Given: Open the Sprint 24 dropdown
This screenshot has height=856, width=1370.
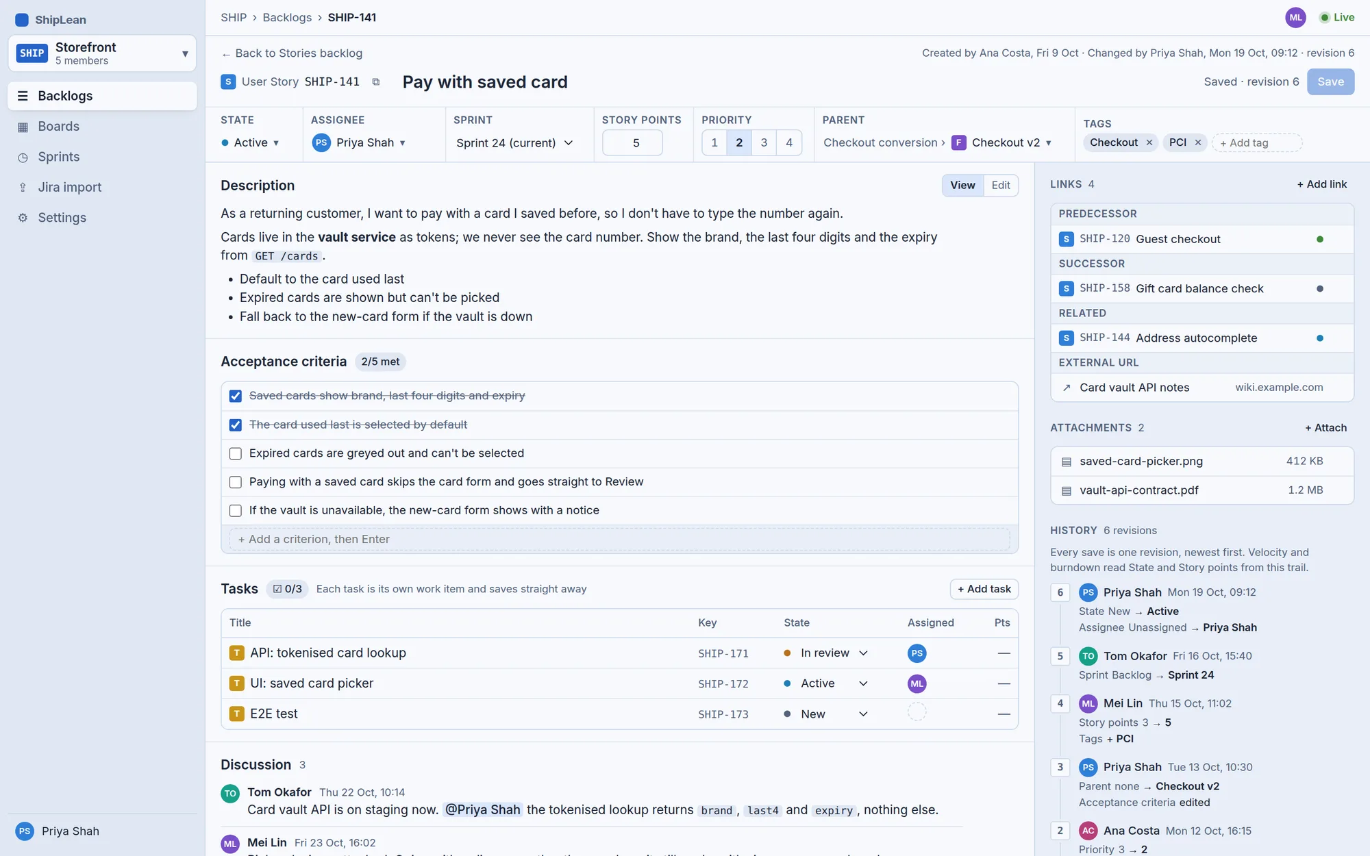Looking at the screenshot, I should (x=515, y=143).
